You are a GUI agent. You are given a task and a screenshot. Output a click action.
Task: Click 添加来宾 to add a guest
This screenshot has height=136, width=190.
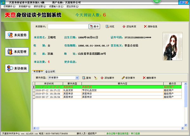(129, 27)
